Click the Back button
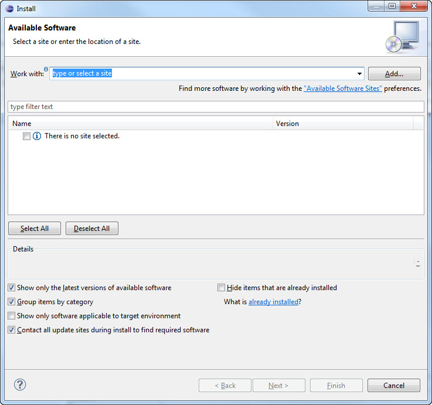The image size is (432, 405). [x=225, y=386]
